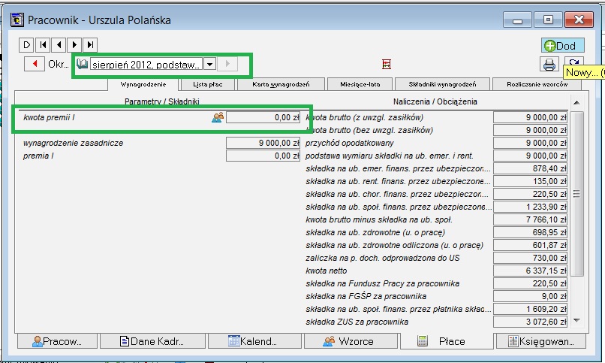
Task: Click the kwota premii I value field
Action: coord(263,117)
